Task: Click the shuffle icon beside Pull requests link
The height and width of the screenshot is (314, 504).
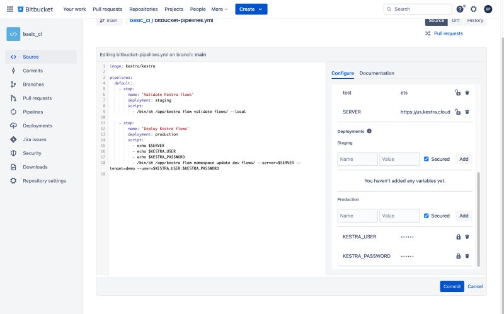Action: pos(428,33)
